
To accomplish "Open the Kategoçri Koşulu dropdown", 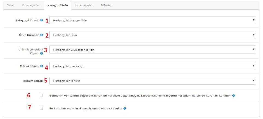I will click(153, 20).
